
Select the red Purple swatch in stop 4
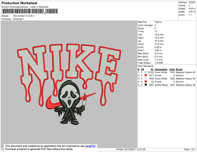(x=145, y=82)
